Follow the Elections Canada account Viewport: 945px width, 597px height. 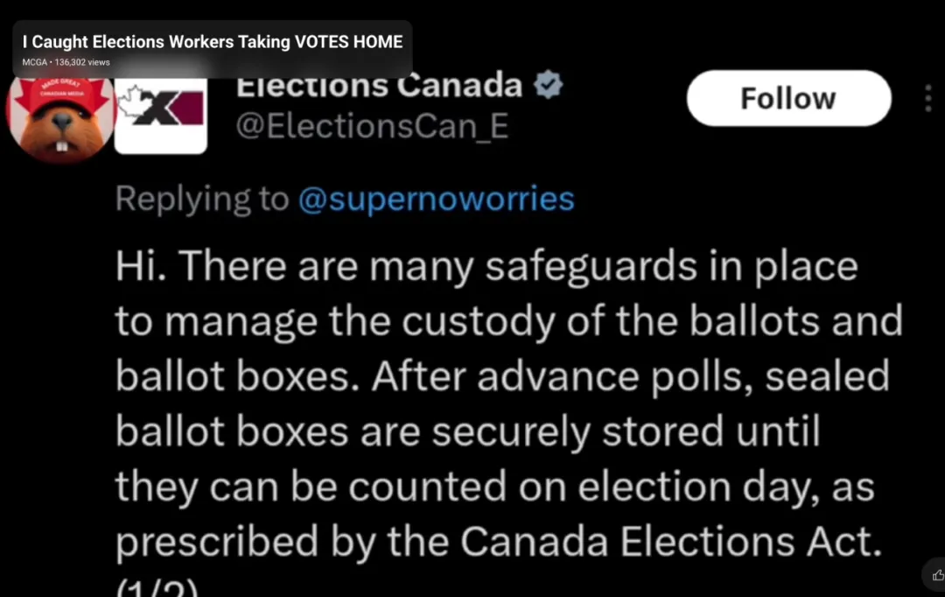(x=787, y=98)
